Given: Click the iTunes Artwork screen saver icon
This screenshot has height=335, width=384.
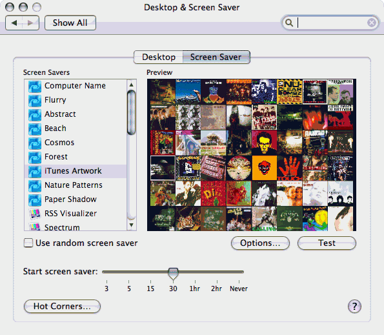Looking at the screenshot, I should [x=35, y=172].
